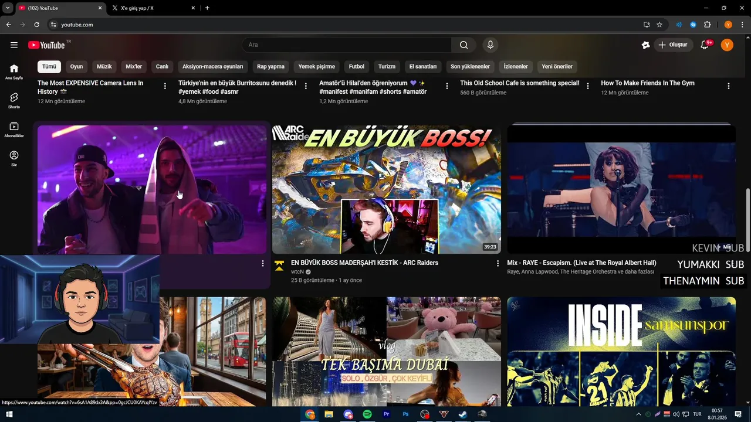The height and width of the screenshot is (422, 751).
Task: Open the INSIDE samsunspor thumbnail
Action: coord(621,352)
